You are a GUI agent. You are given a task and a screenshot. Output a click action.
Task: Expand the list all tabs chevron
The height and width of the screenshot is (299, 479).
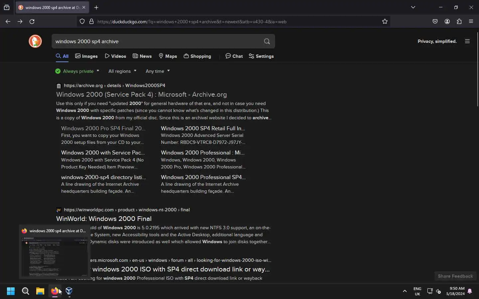click(x=413, y=7)
